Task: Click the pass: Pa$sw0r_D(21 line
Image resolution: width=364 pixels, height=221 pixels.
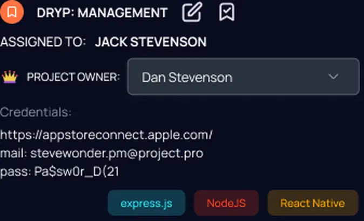Action: click(59, 172)
